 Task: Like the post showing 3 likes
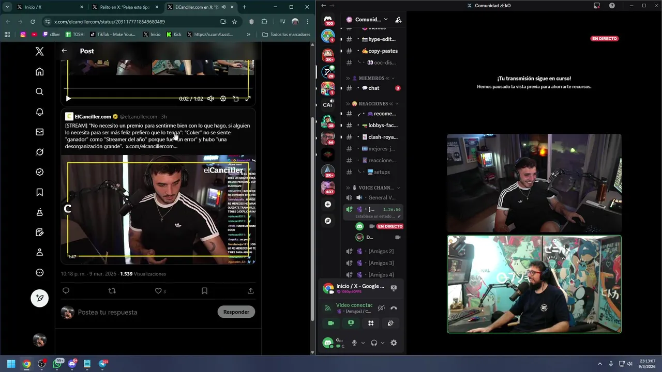[158, 291]
